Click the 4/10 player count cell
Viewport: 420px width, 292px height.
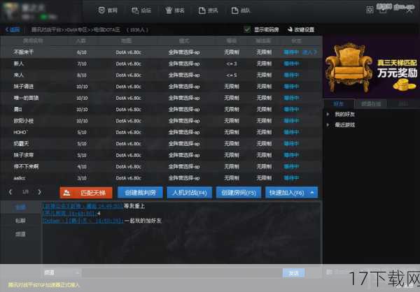(x=82, y=166)
